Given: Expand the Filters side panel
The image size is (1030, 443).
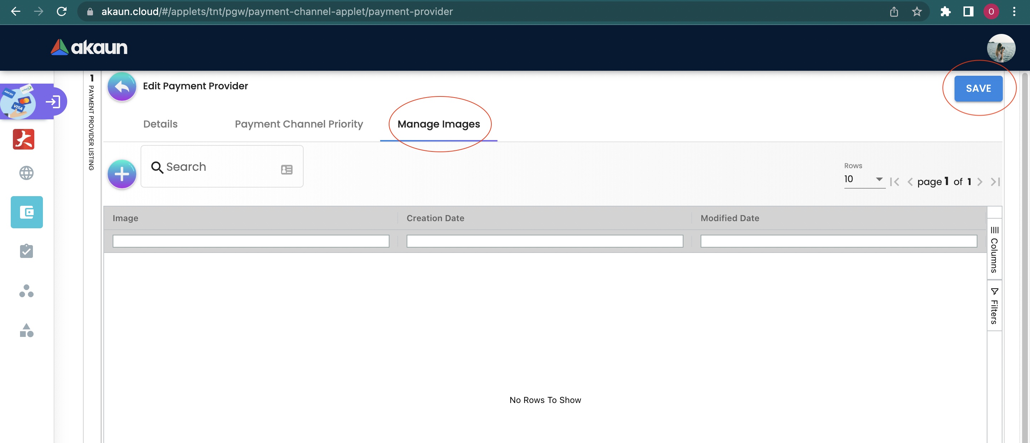Looking at the screenshot, I should click(x=994, y=305).
